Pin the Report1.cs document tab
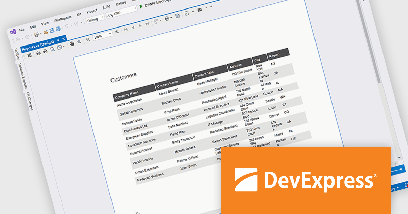408x214 pixels. pos(58,40)
